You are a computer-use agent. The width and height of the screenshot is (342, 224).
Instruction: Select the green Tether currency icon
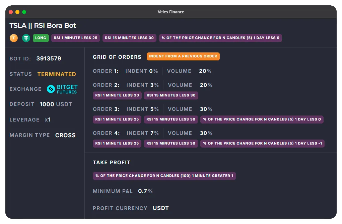click(x=26, y=38)
